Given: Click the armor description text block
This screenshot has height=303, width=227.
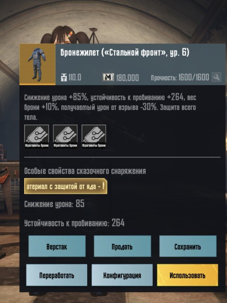Looking at the screenshot, I should pyautogui.click(x=110, y=107).
